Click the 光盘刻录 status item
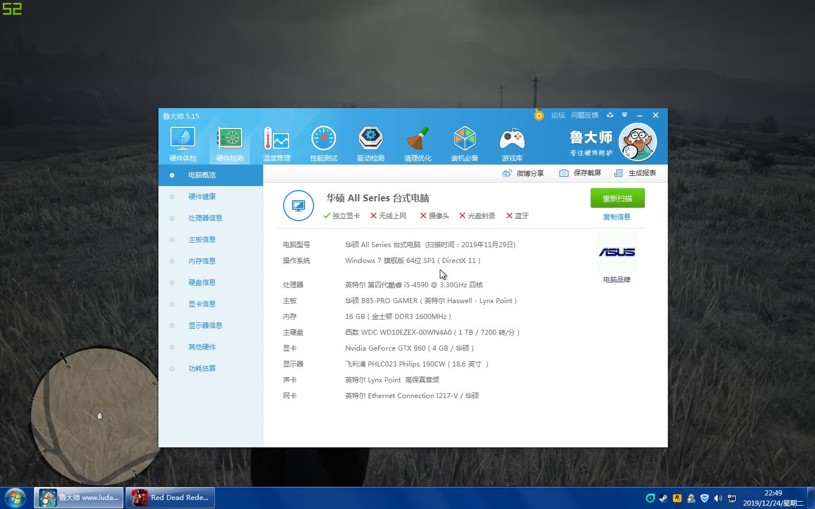This screenshot has width=815, height=509. 477,216
